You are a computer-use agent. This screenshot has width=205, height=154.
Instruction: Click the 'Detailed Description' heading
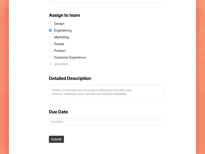pyautogui.click(x=70, y=78)
